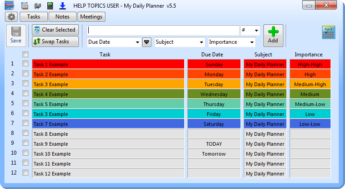This screenshot has width=345, height=189.
Task: Click the Task 9 Example task cell
Action: 108,143
